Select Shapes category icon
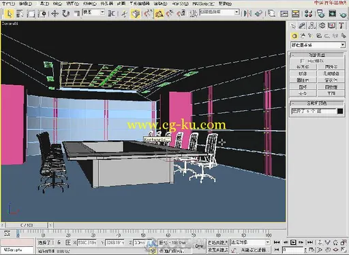The width and height of the screenshot is (349, 255). pyautogui.click(x=303, y=36)
